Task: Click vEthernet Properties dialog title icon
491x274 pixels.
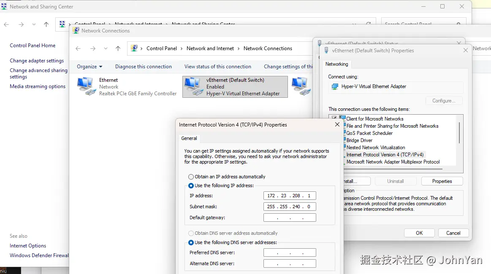Action: click(326, 50)
